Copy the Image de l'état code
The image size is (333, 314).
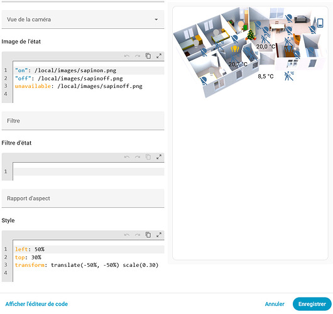[x=148, y=56]
